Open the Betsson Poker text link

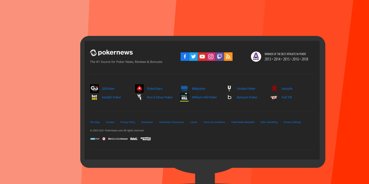(x=247, y=97)
